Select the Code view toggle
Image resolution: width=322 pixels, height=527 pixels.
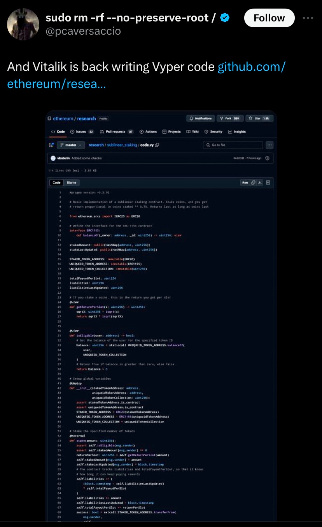point(56,182)
